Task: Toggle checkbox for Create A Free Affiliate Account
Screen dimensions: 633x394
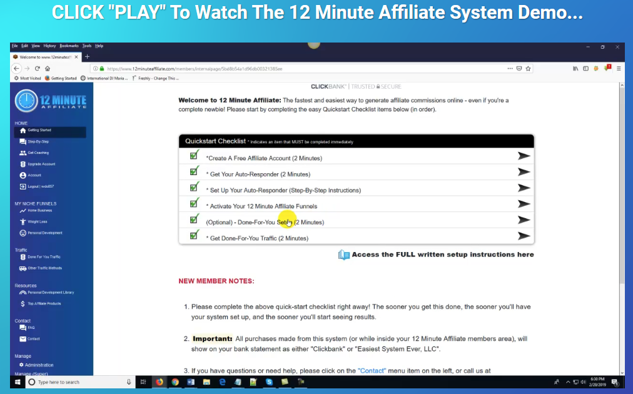Action: click(194, 156)
